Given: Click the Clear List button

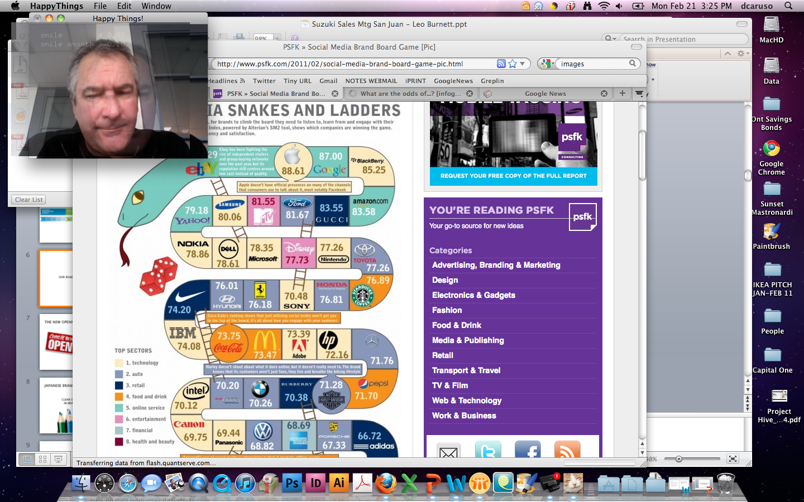Looking at the screenshot, I should click(28, 200).
